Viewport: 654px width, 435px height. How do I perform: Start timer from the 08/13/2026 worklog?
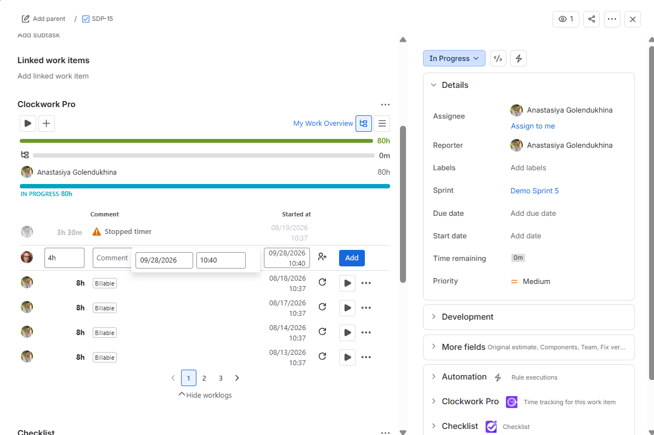347,358
